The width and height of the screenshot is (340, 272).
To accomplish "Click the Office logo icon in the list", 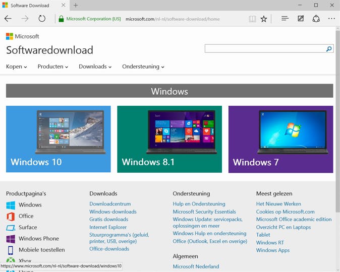I will 11,217.
